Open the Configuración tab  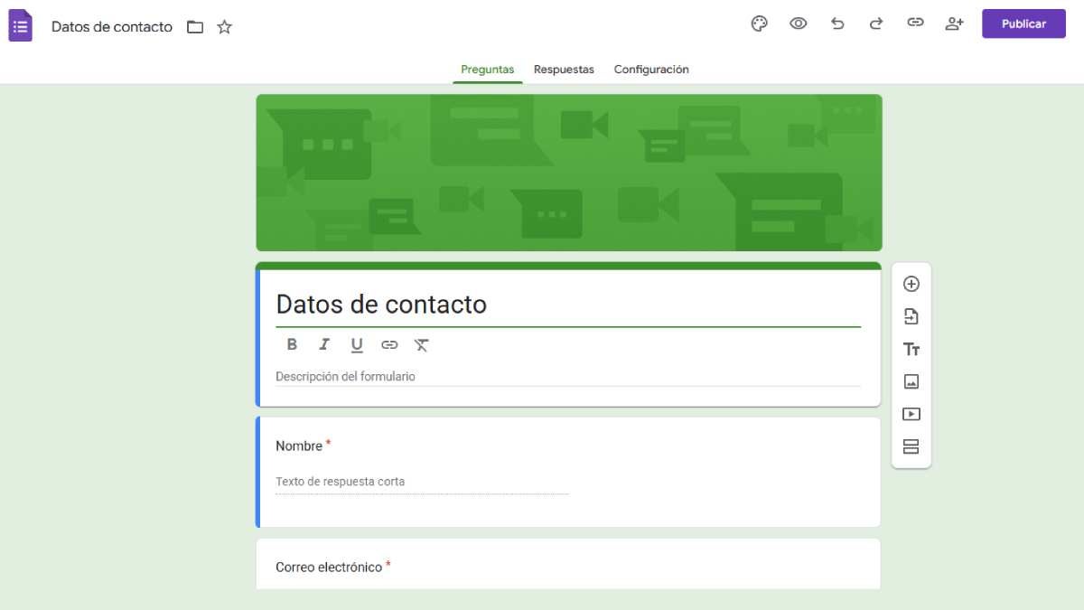click(x=651, y=70)
